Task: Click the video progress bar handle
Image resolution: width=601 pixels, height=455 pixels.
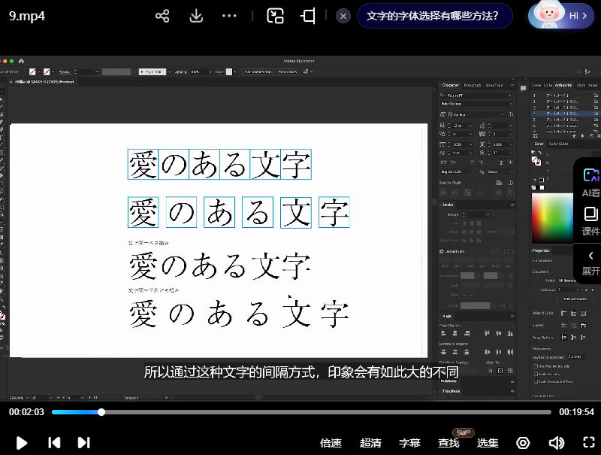Action: point(101,412)
